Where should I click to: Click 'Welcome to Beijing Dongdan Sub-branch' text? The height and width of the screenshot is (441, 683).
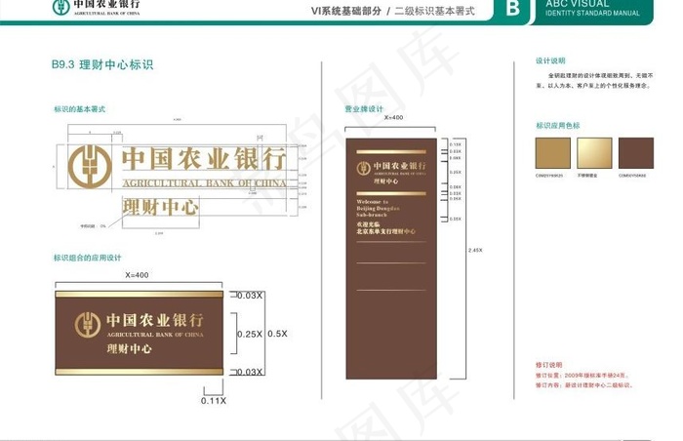tap(378, 208)
